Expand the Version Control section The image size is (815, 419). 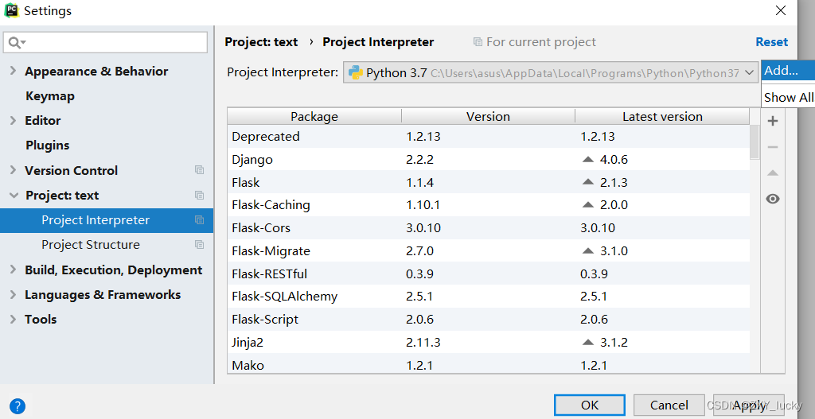click(13, 170)
